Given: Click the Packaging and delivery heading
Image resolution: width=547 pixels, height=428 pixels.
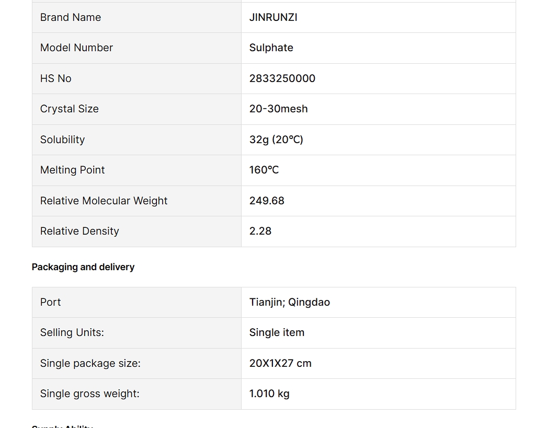Looking at the screenshot, I should (83, 267).
